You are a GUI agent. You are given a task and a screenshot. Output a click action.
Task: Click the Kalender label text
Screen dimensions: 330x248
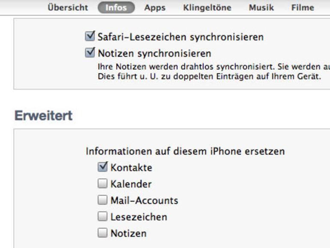131,184
